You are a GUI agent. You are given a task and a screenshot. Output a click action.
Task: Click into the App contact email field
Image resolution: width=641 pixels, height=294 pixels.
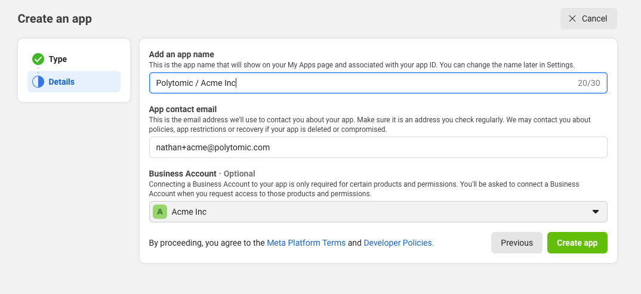(x=377, y=147)
